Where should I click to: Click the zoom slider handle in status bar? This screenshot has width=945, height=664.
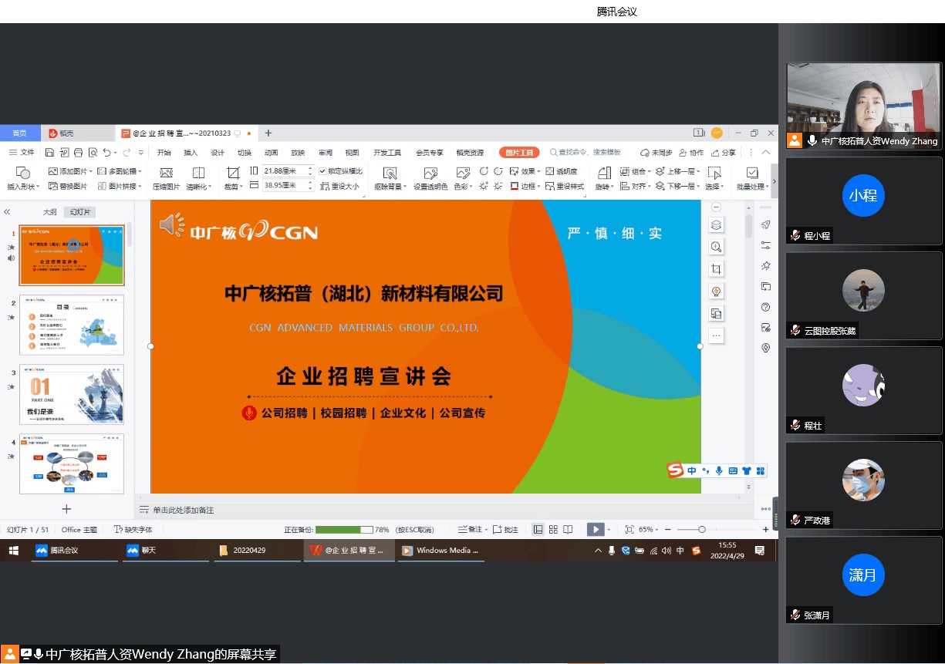[x=701, y=530]
